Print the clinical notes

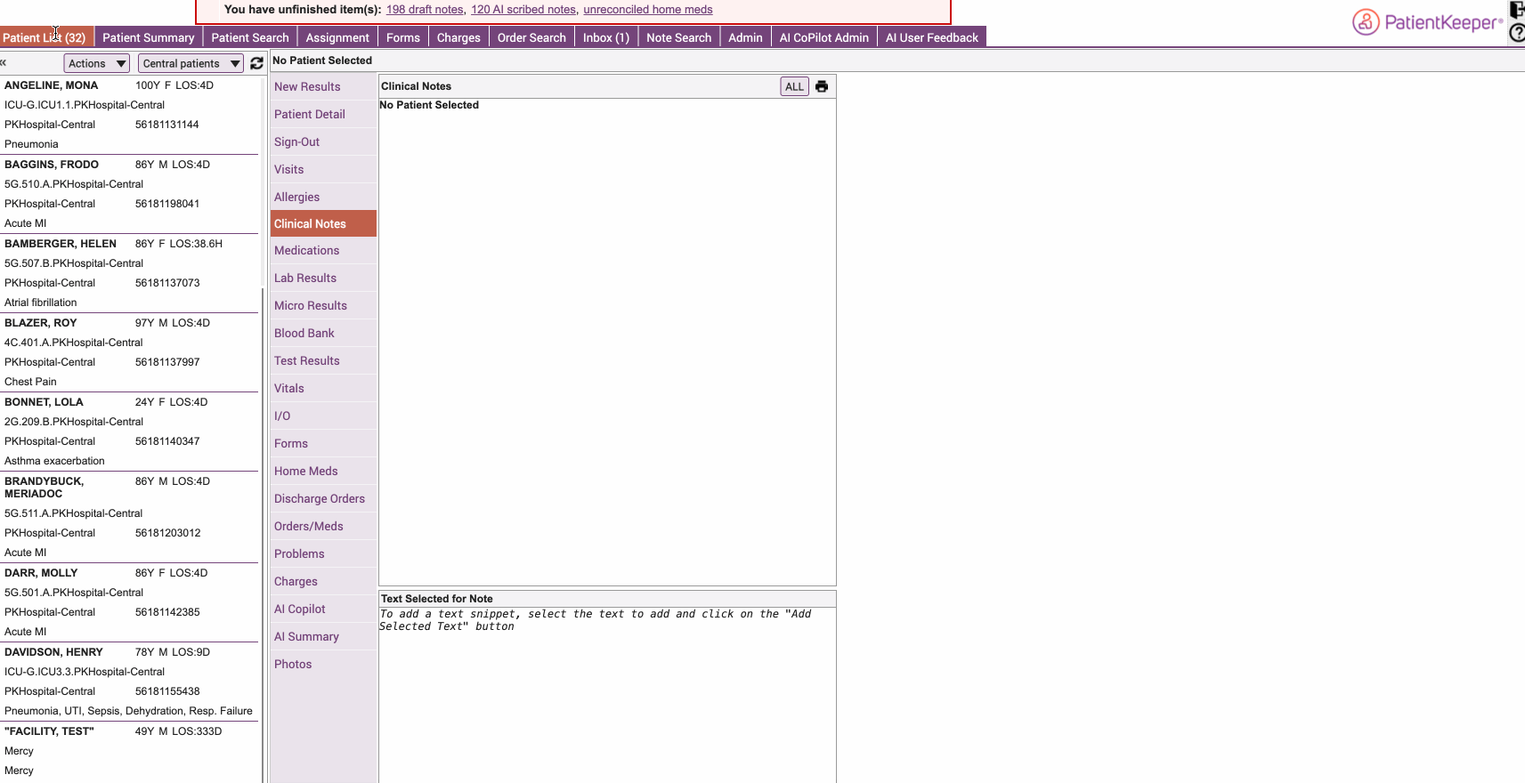[x=822, y=86]
